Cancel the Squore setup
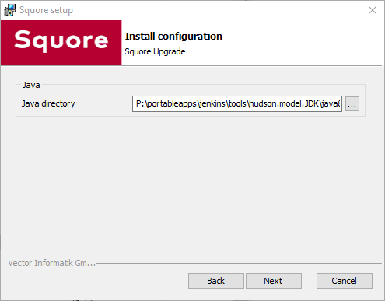 point(345,281)
